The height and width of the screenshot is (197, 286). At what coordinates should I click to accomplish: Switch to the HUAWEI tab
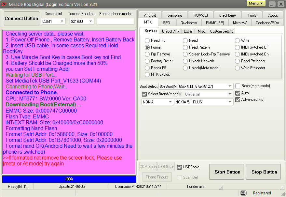(x=201, y=15)
